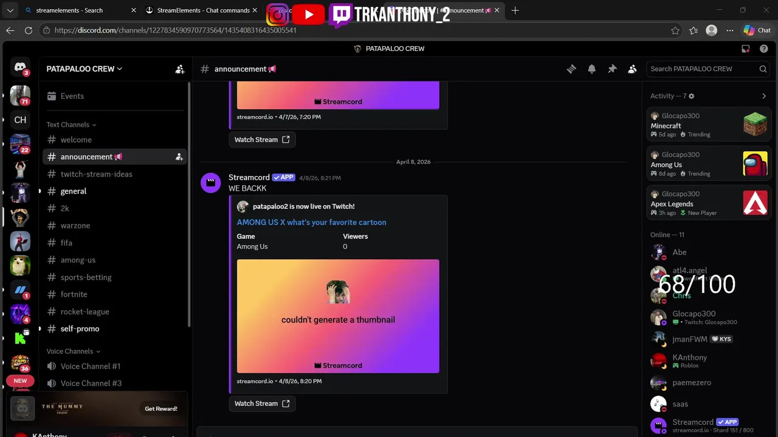Viewport: 778px width, 437px height.
Task: Bookmark this page star icon
Action: 675,30
